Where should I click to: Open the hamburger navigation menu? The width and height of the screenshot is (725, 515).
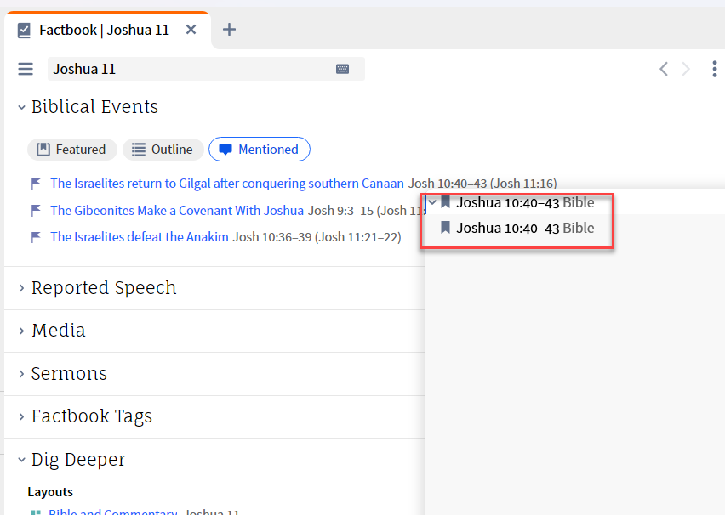[x=26, y=69]
